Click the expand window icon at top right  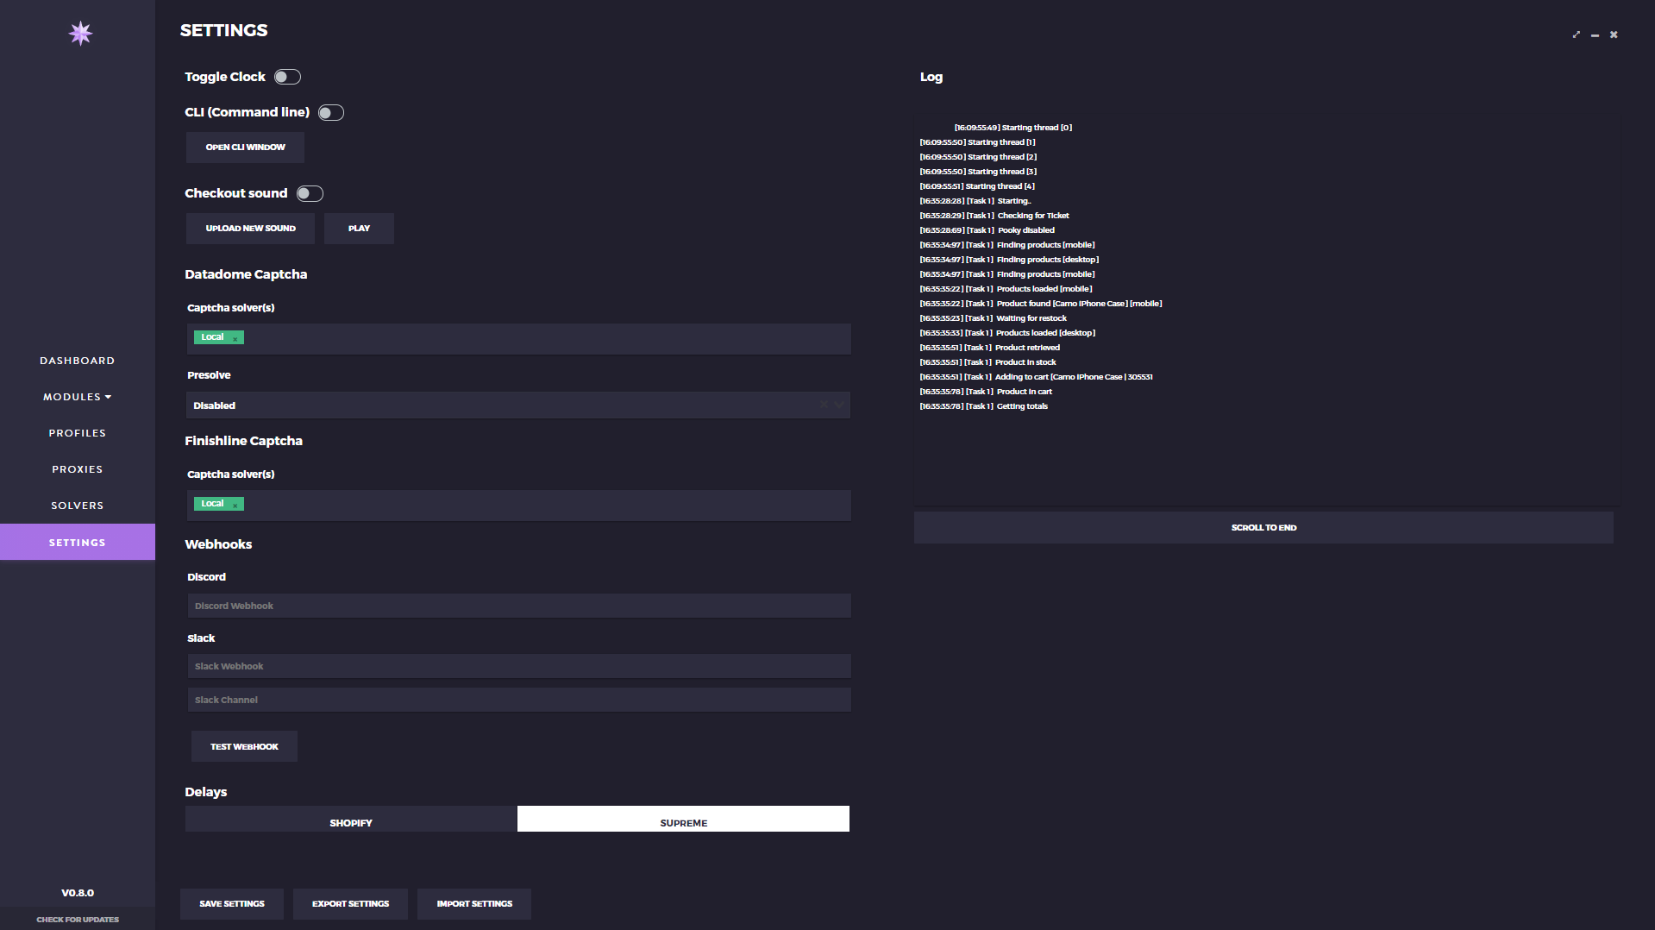(x=1576, y=35)
